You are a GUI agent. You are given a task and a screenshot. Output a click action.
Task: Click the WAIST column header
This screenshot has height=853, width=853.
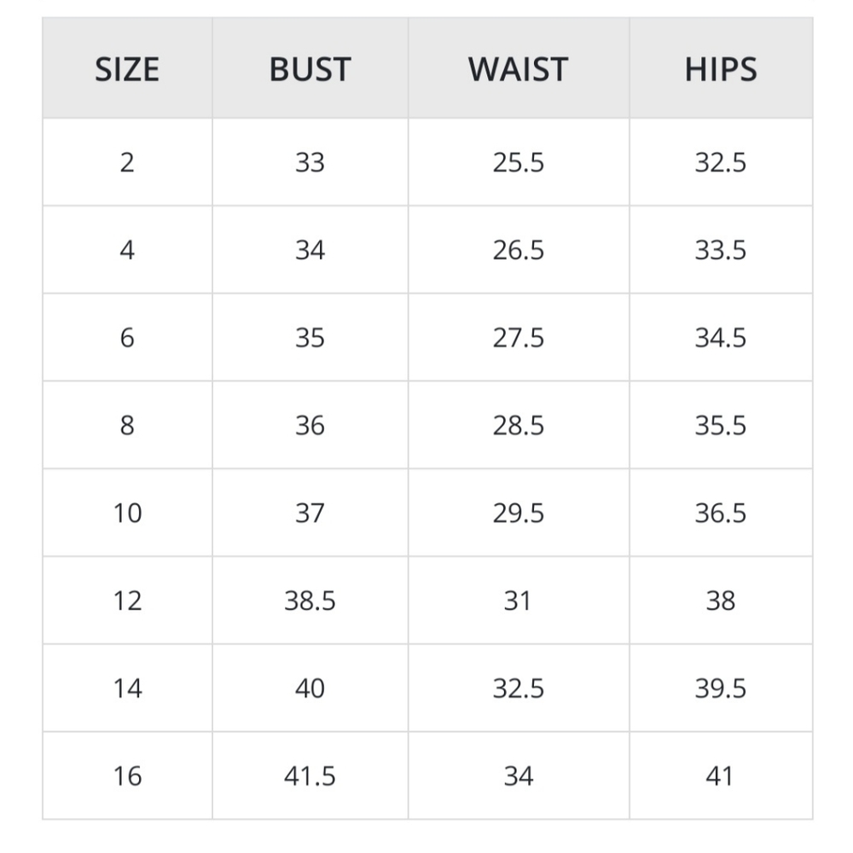tap(518, 70)
